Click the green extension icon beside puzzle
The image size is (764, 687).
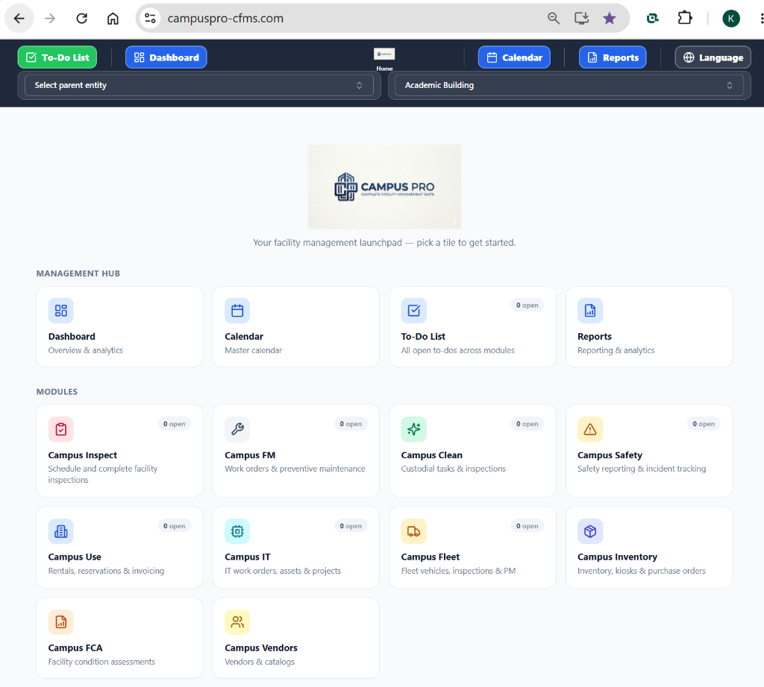tap(652, 19)
